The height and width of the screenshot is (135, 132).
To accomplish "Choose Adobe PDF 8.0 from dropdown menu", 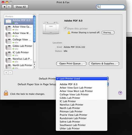I will [82, 84].
